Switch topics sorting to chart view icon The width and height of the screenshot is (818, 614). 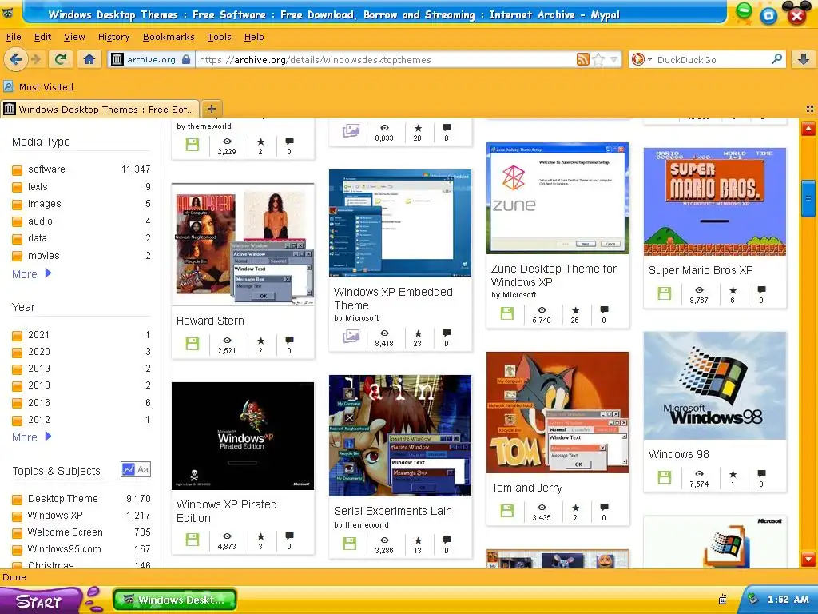129,469
